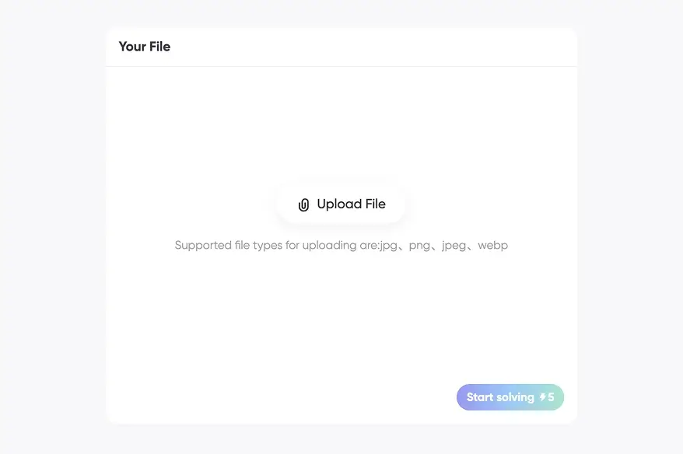The image size is (683, 454).
Task: Click the word "Start" on the gradient button
Action: [480, 397]
